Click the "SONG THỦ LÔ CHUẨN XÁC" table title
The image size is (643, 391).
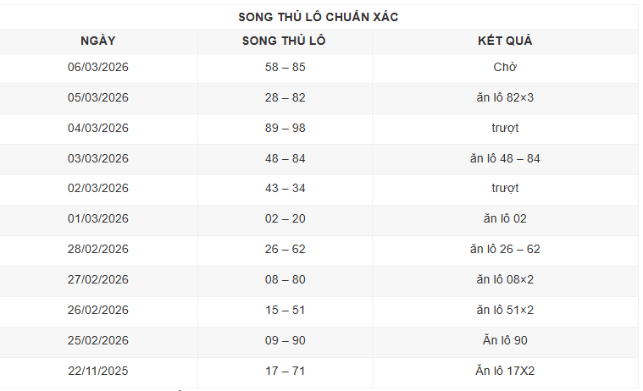pos(318,17)
